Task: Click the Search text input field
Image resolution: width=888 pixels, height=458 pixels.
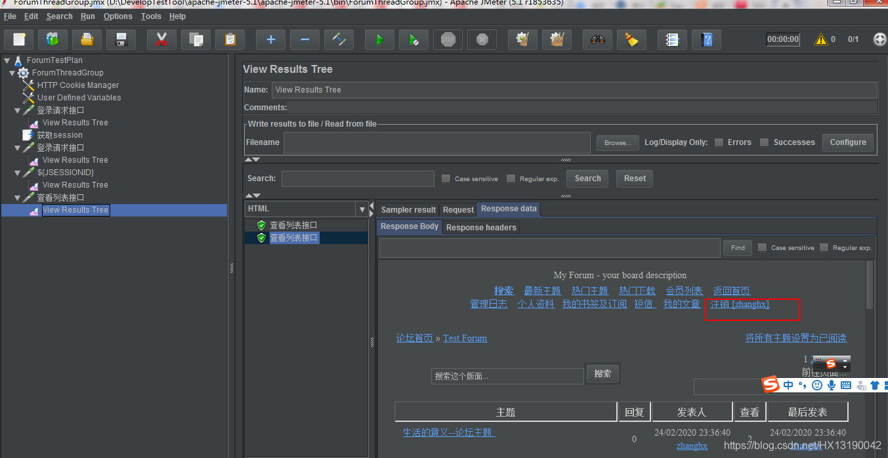Action: point(358,178)
